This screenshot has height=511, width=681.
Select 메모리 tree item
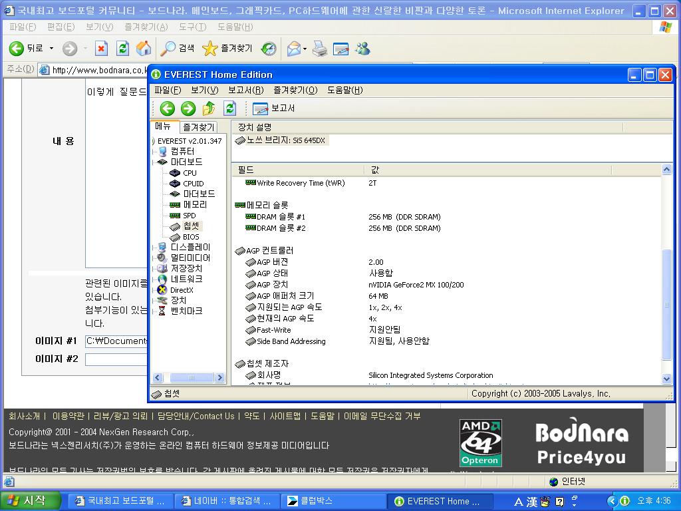point(195,205)
